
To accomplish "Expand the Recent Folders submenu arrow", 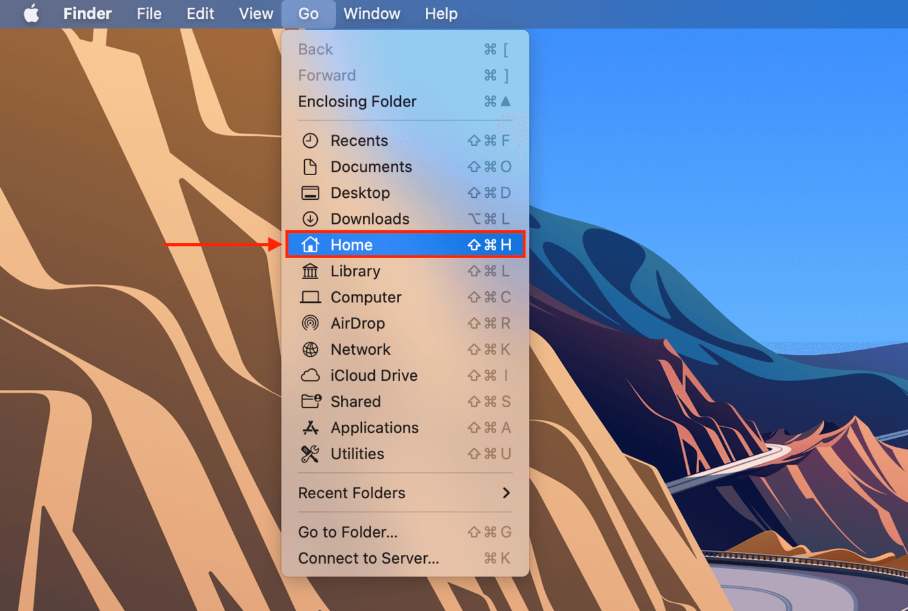I will click(x=507, y=493).
